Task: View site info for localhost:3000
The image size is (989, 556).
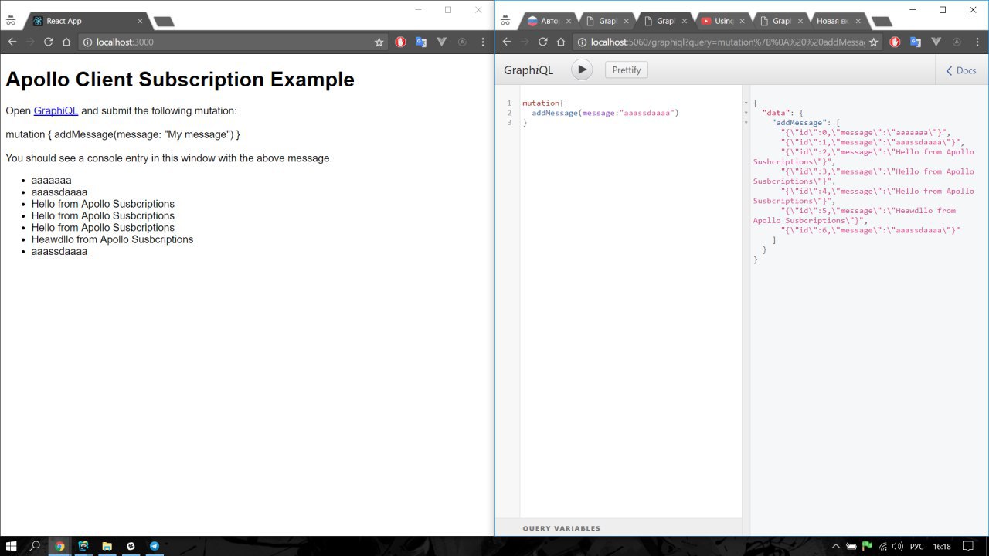Action: click(87, 42)
